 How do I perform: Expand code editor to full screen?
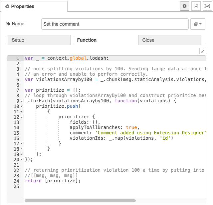tap(203, 51)
